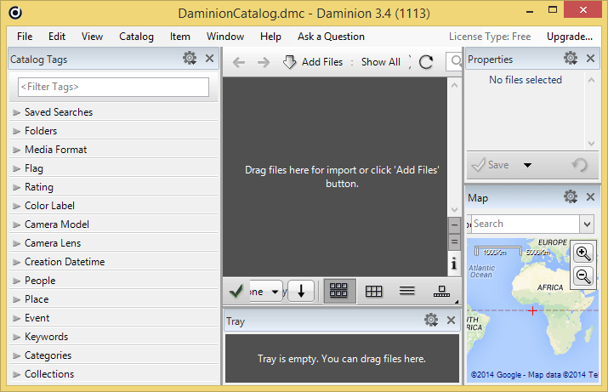608x392 pixels.
Task: Open Catalog Tags panel settings gear
Action: (x=190, y=58)
